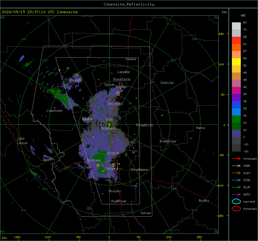The width and height of the screenshot is (258, 241).
Task: Click the 18TS legend text
Action: 247,195
